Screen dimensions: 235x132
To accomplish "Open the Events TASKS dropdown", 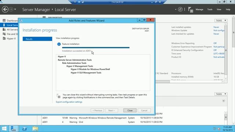I will coord(221,94).
